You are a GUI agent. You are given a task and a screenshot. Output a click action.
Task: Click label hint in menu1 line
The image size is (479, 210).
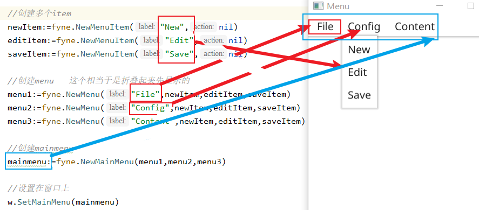coord(118,94)
